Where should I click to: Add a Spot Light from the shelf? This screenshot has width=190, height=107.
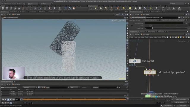point(101,9)
